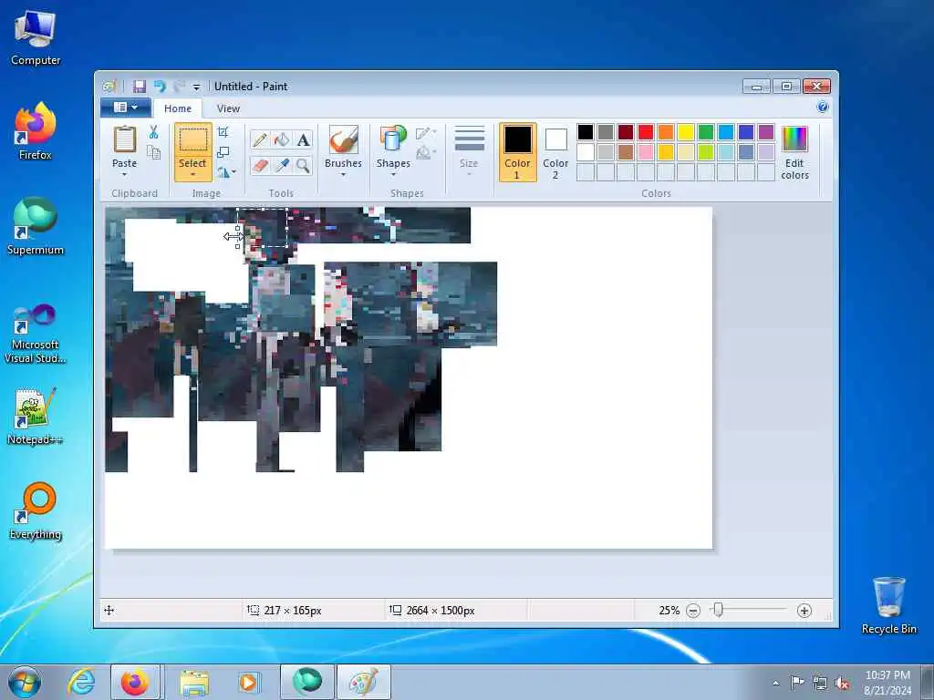Select the Pencil tool
Viewport: 934px width, 700px height.
(x=260, y=139)
